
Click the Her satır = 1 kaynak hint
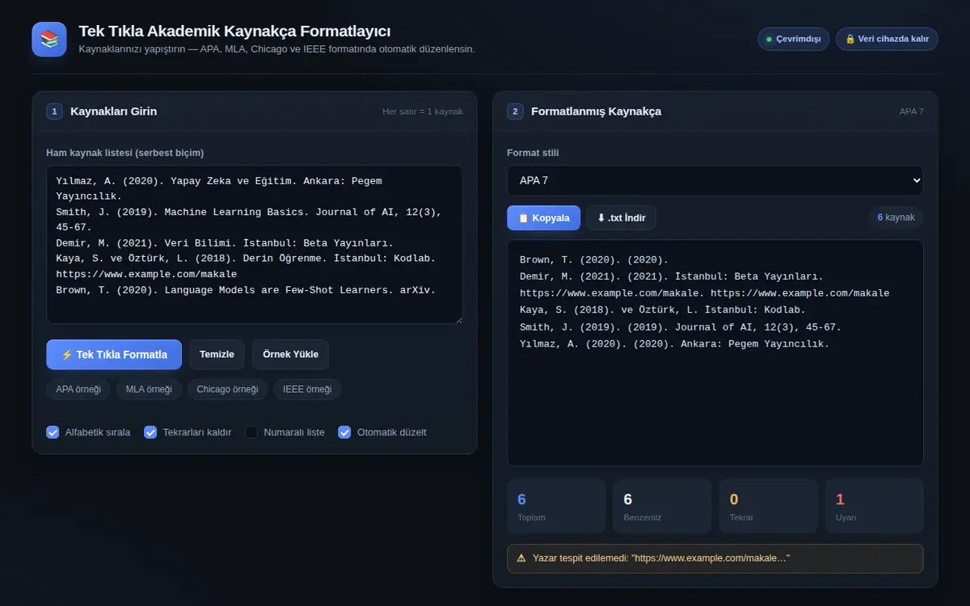[423, 112]
